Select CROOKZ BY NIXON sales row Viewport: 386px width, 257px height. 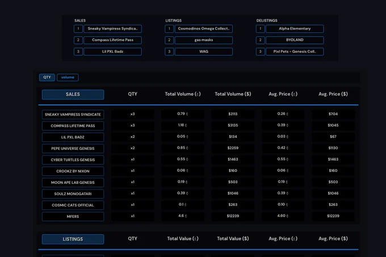tap(73, 171)
